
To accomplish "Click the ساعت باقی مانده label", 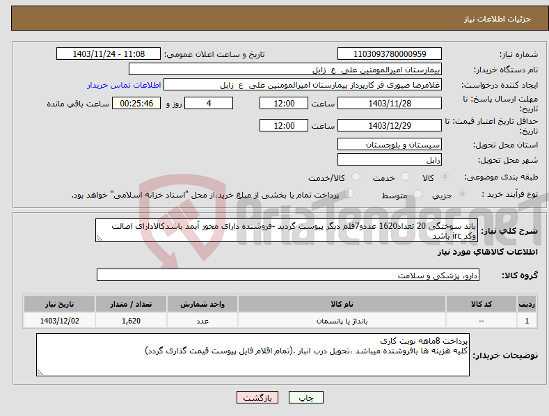I will [x=78, y=104].
